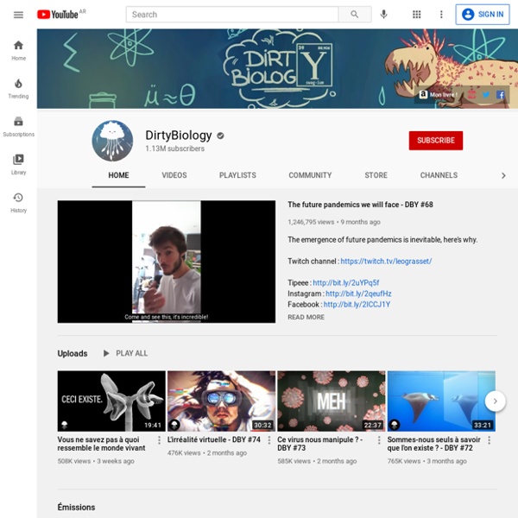
Task: Open Trending in sidebar
Action: tap(18, 89)
